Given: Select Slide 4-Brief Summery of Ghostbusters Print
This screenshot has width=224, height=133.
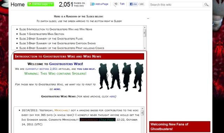Looking at the screenshot, I should click(x=62, y=48).
